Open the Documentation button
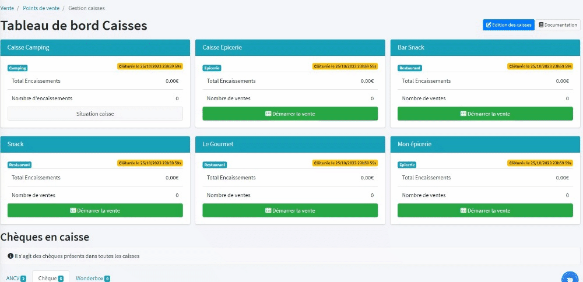This screenshot has height=282, width=583. [x=558, y=25]
